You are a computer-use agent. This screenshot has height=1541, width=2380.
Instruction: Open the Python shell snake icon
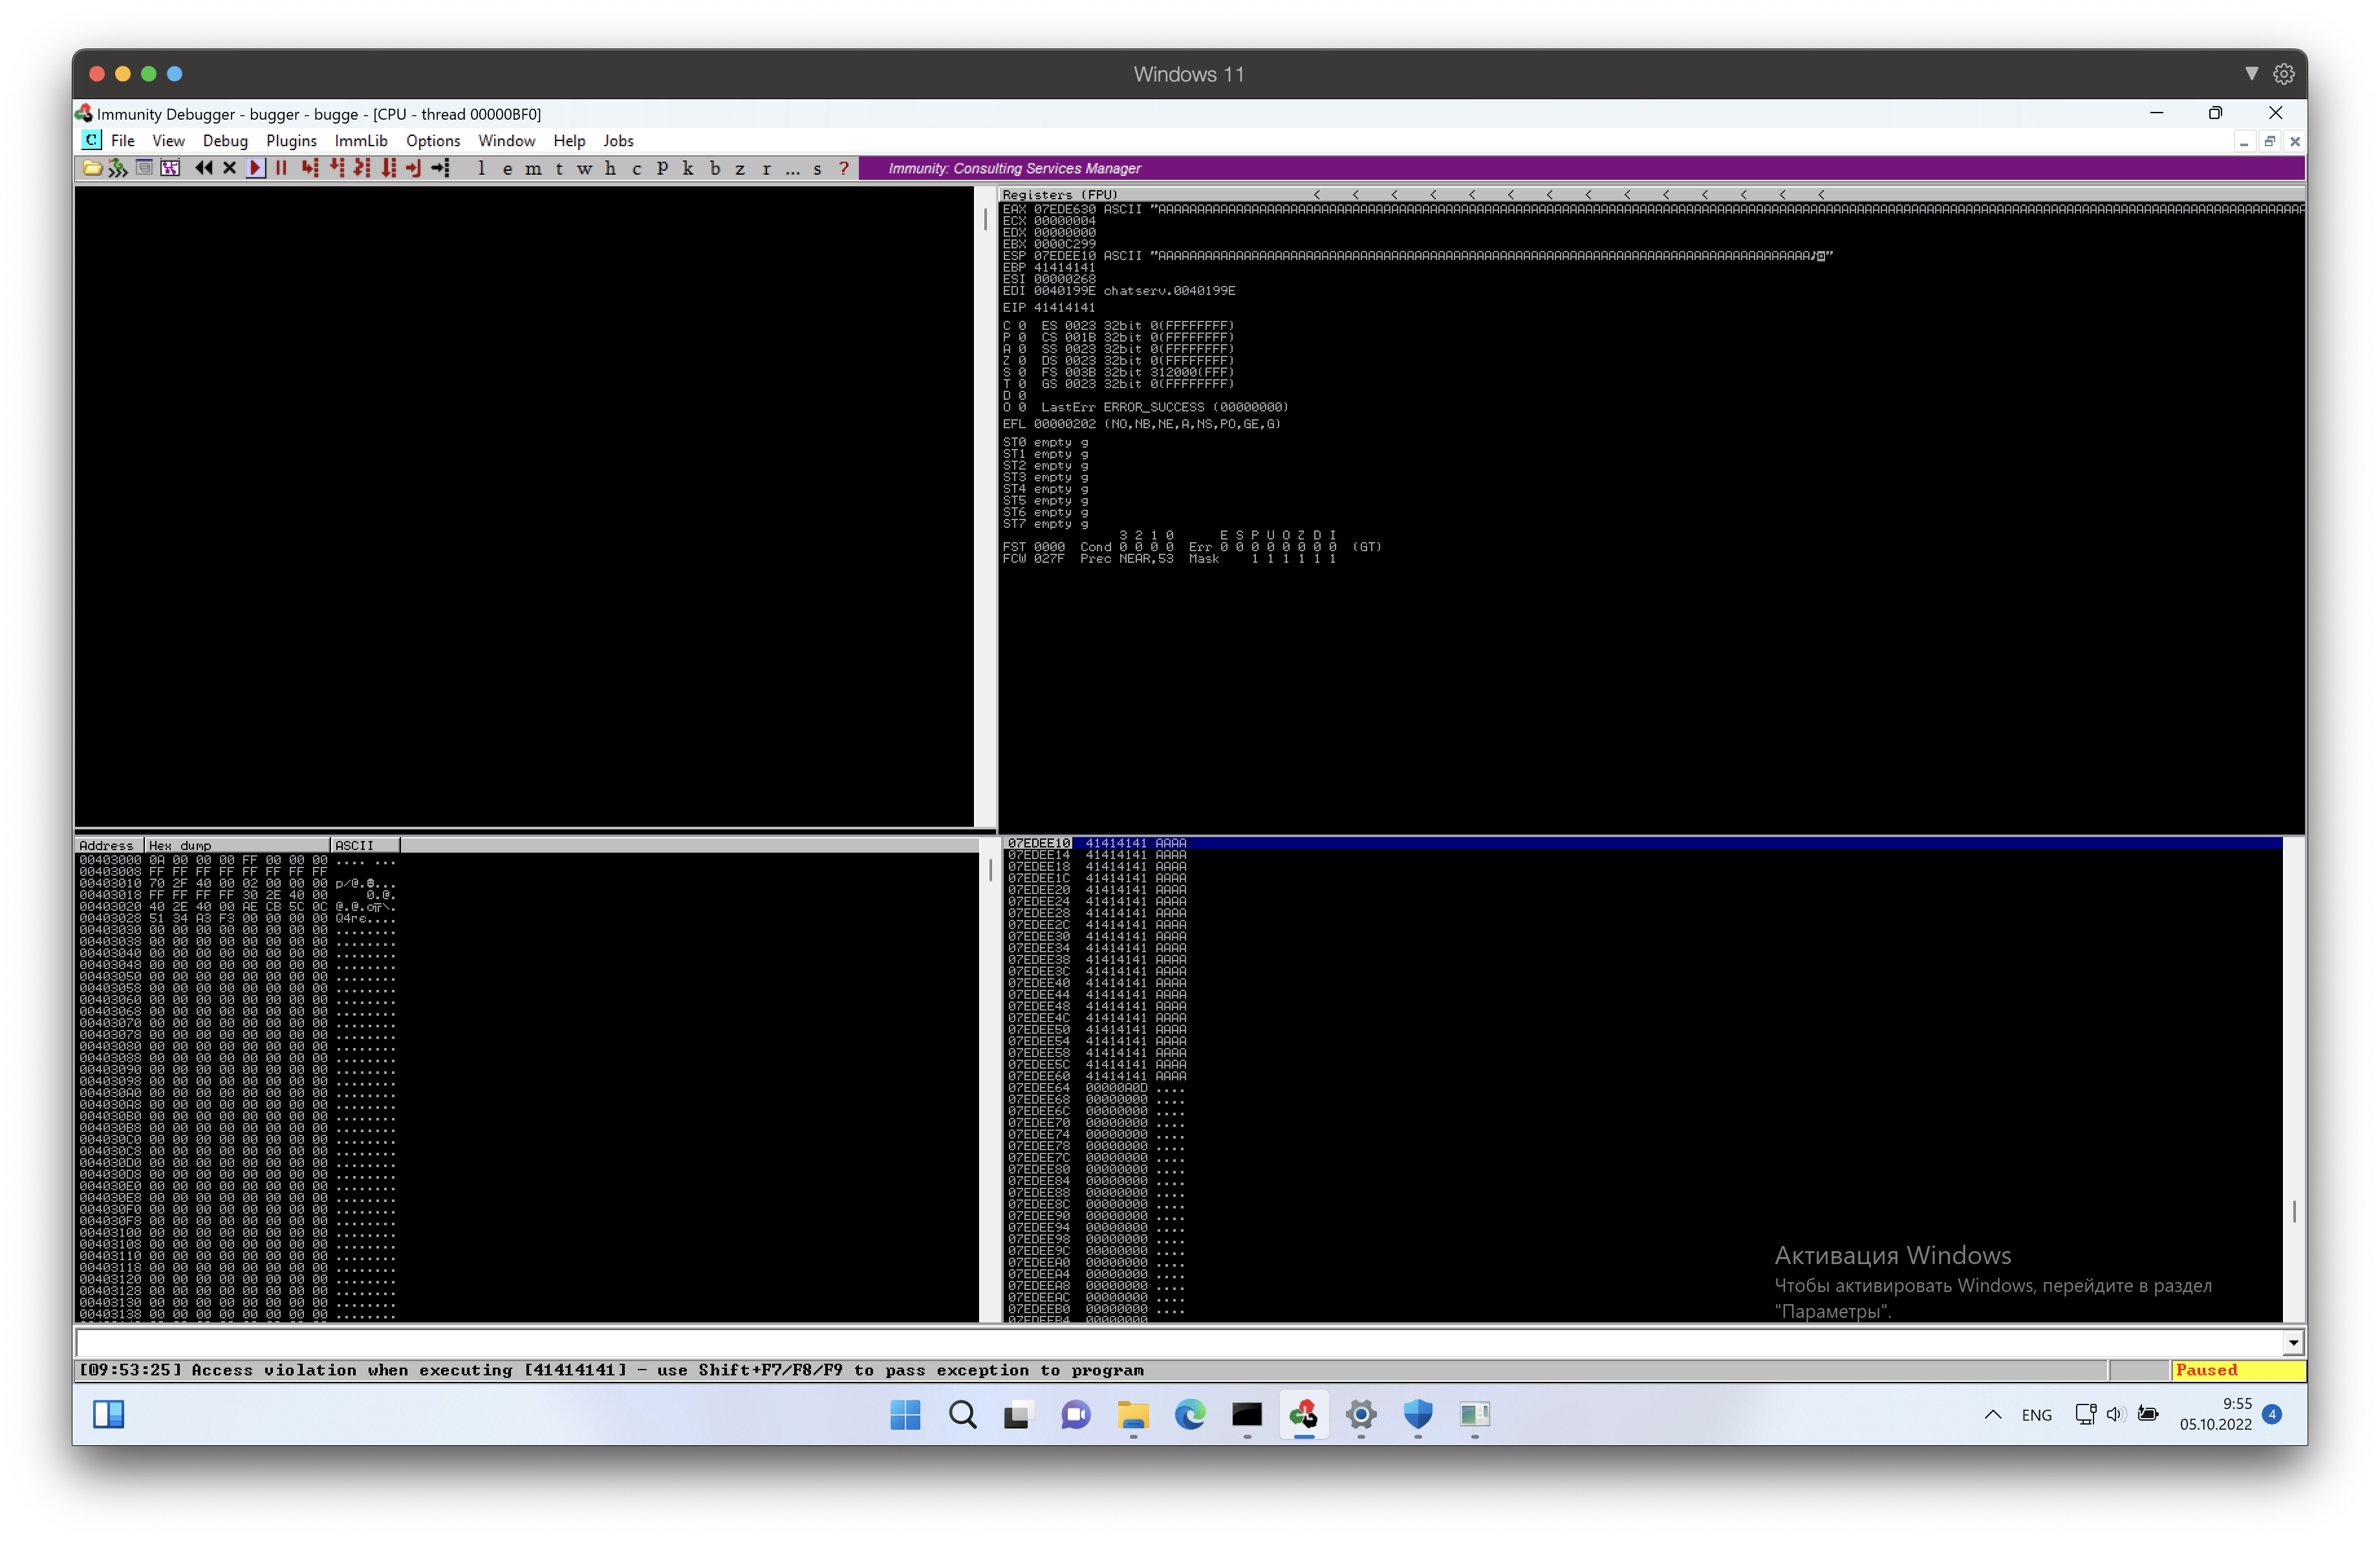(x=118, y=168)
